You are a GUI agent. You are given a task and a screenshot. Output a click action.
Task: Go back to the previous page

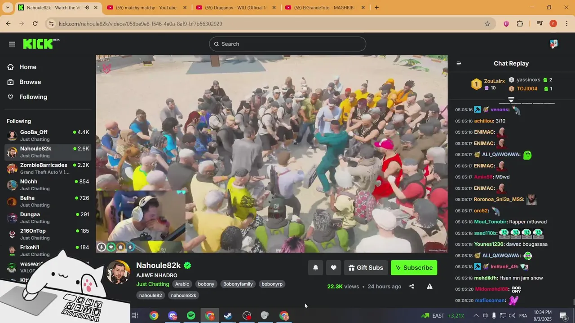coord(8,24)
